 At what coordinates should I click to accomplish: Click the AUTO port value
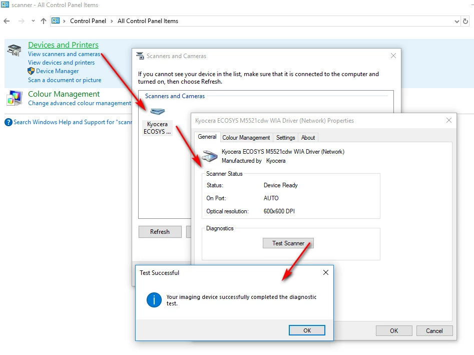271,198
